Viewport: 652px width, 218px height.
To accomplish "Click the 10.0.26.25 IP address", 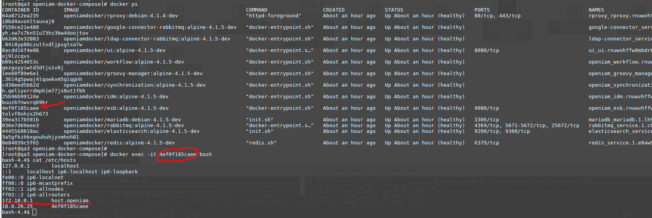I will point(17,206).
